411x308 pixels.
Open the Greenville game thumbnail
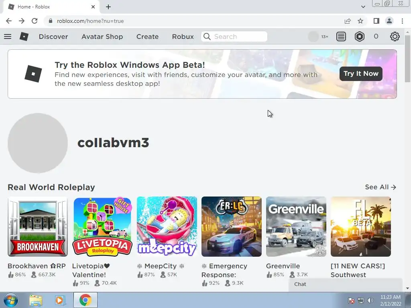(x=296, y=227)
